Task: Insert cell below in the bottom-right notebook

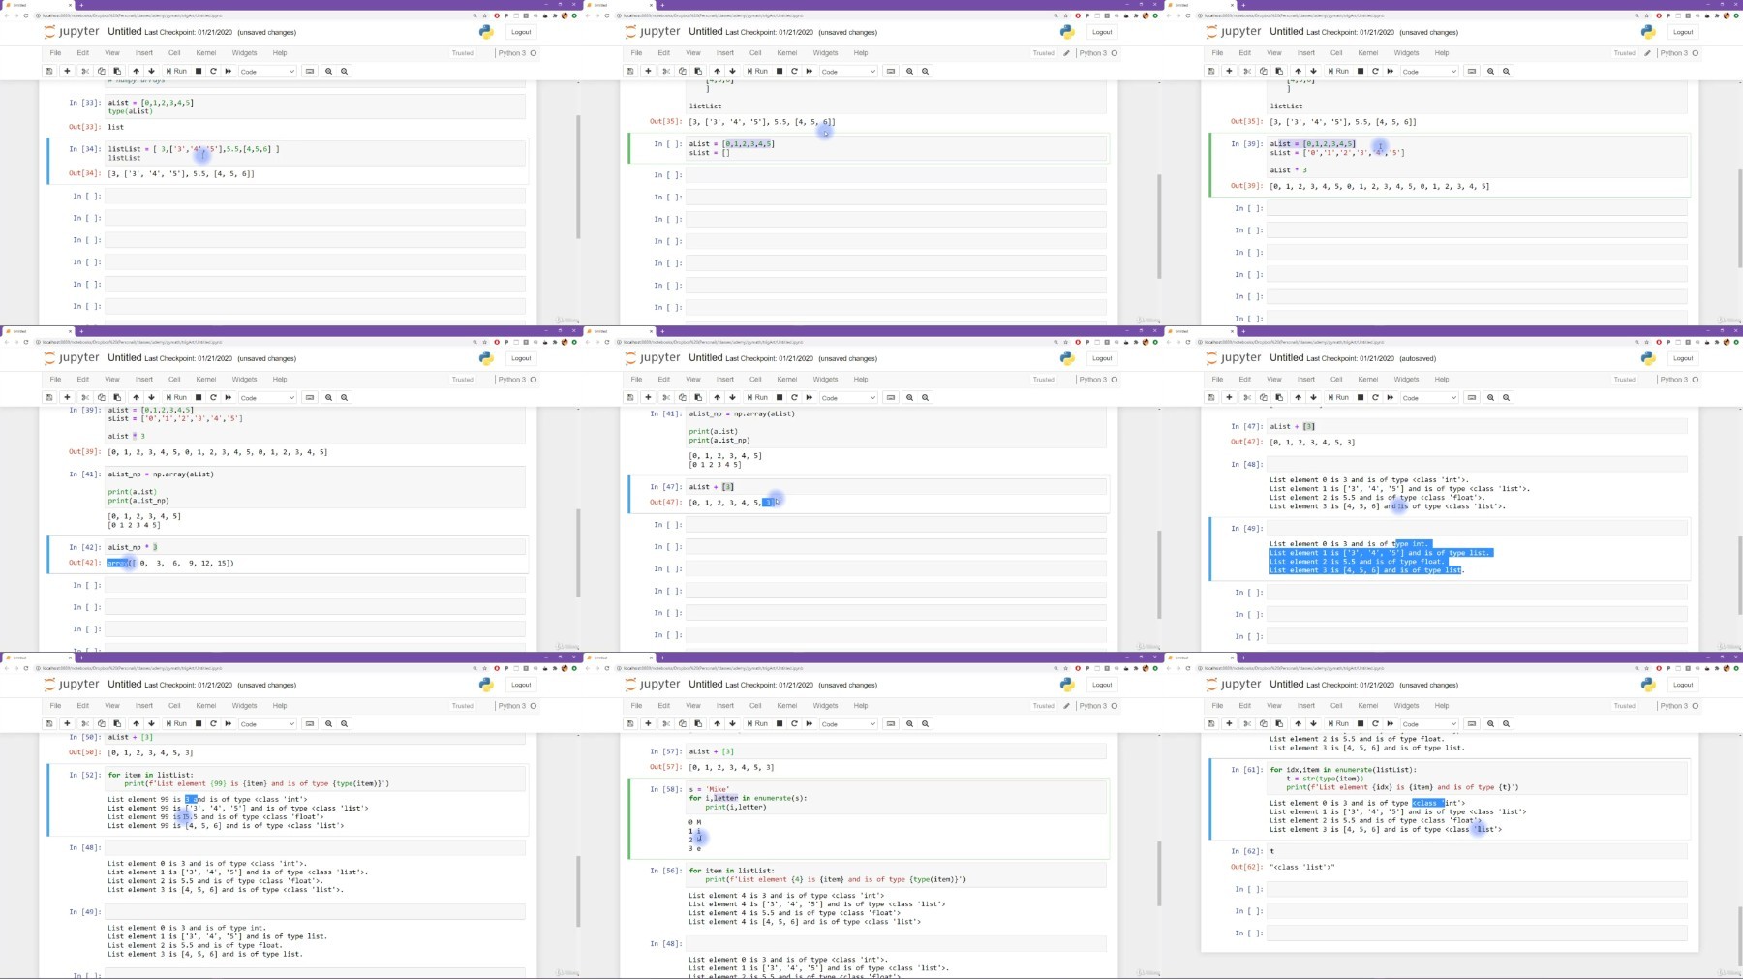Action: pos(1229,723)
